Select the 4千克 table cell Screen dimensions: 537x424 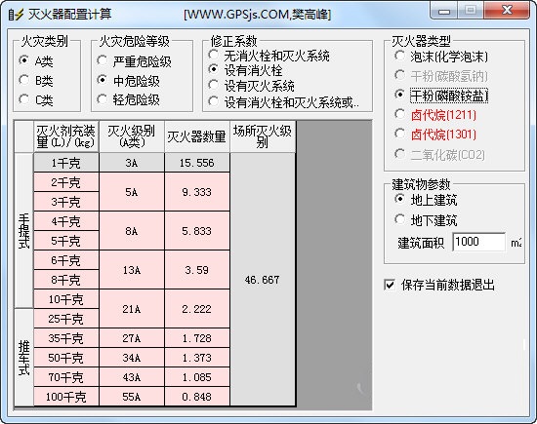click(66, 221)
